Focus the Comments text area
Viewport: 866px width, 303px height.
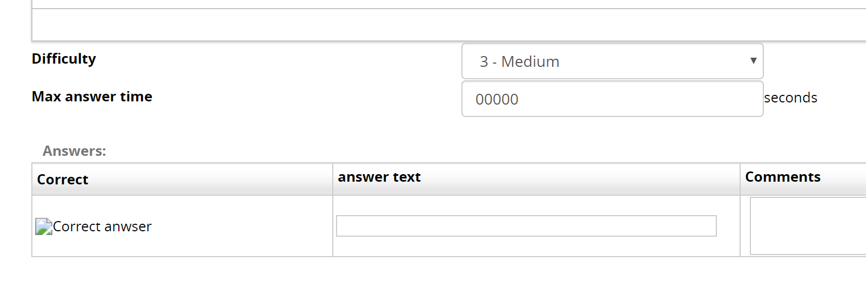(808, 226)
